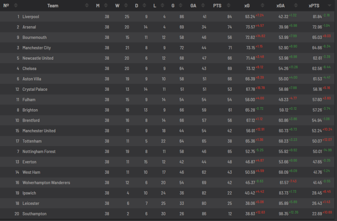This screenshot has height=221, width=337.
Task: Click the sort arrows next to xG column
Action: point(262,6)
